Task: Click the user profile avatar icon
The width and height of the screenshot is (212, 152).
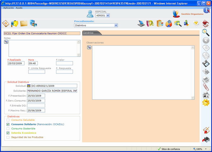Action: (x=90, y=14)
